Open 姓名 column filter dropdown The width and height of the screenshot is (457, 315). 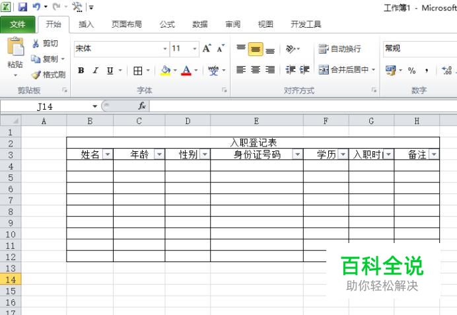(x=108, y=154)
